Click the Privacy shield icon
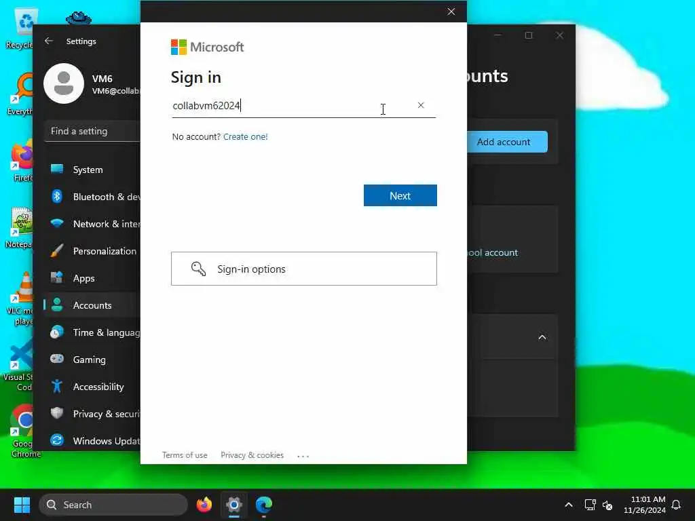The width and height of the screenshot is (695, 521). (57, 413)
